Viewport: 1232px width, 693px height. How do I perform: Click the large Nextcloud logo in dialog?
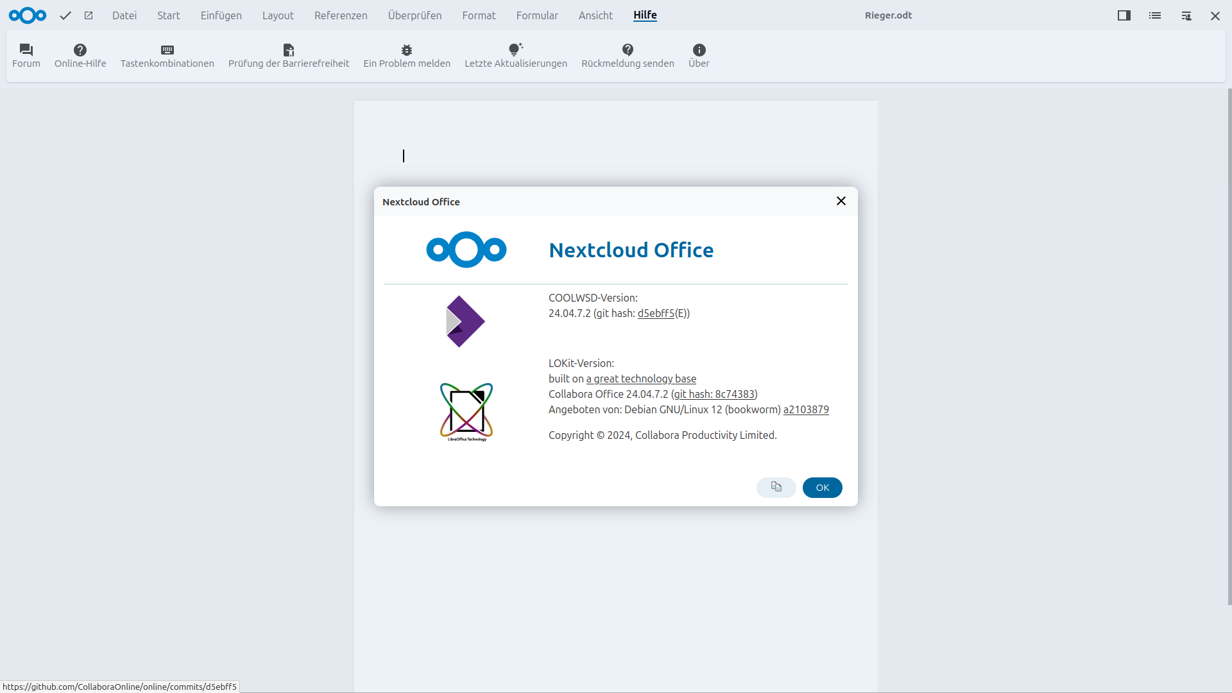point(466,250)
